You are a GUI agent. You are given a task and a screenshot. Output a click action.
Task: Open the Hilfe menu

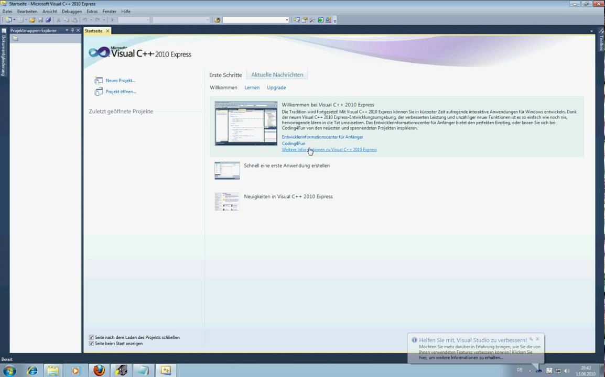[x=126, y=12]
